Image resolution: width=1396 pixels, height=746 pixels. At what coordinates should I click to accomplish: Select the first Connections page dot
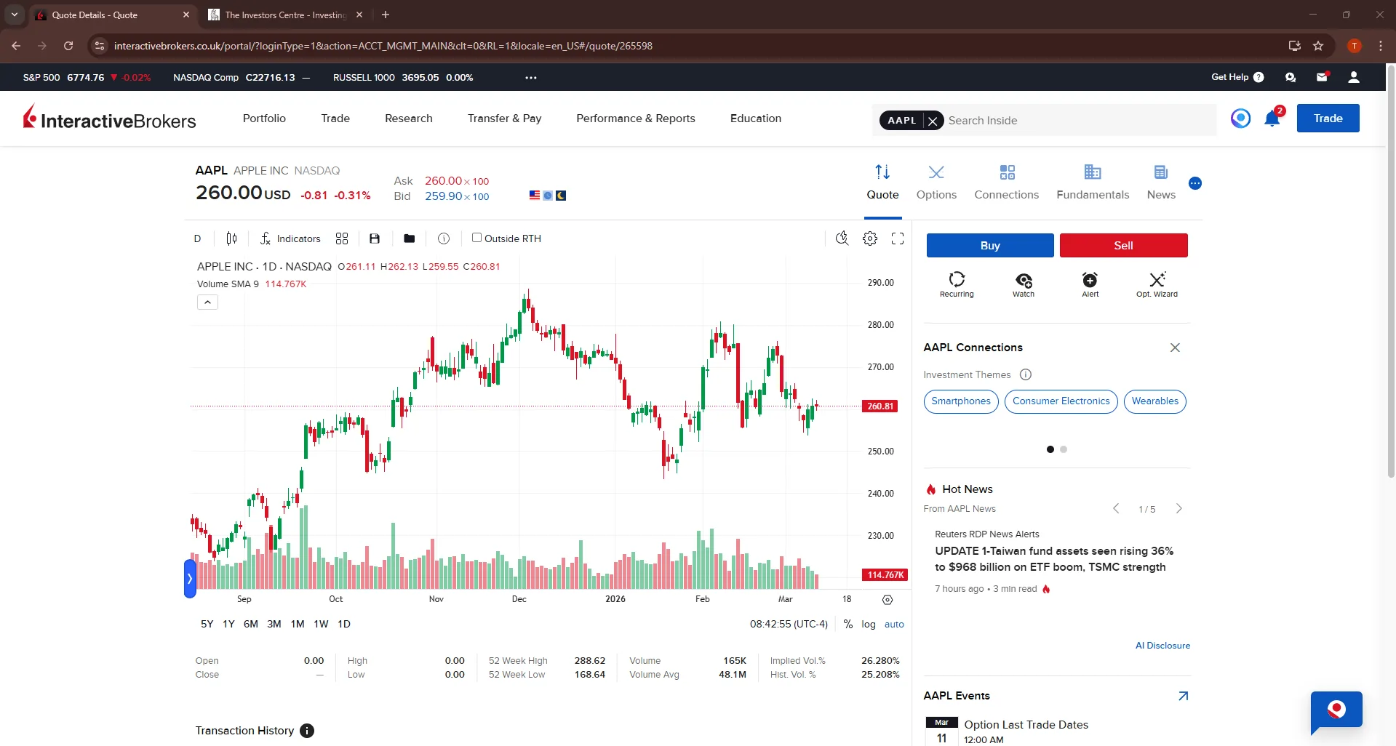click(1050, 449)
